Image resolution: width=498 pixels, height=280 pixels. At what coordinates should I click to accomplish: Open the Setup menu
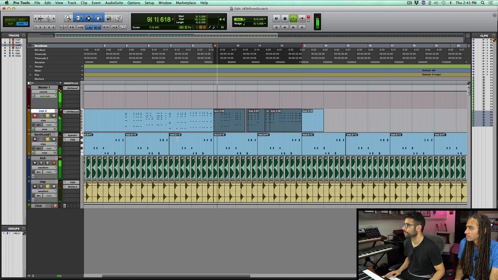pos(149,3)
